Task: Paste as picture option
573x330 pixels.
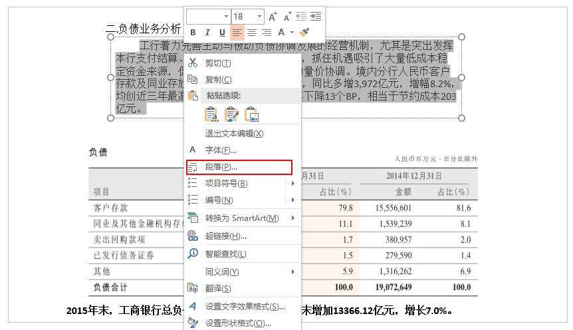Action: 252,114
